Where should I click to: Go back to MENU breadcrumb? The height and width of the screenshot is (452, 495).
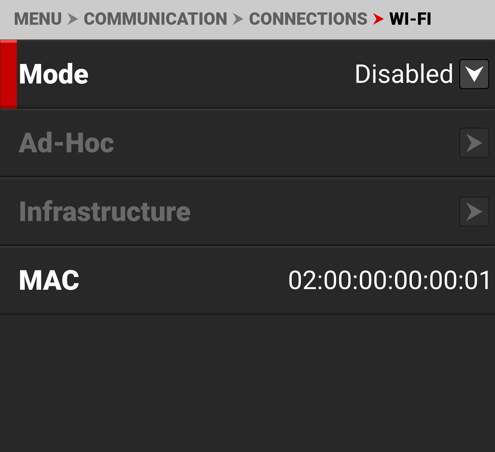point(38,19)
